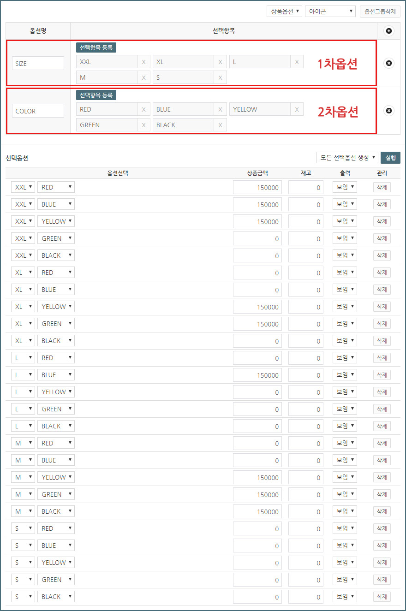
Task: Open the 상품옵션 dropdown
Action: (284, 12)
